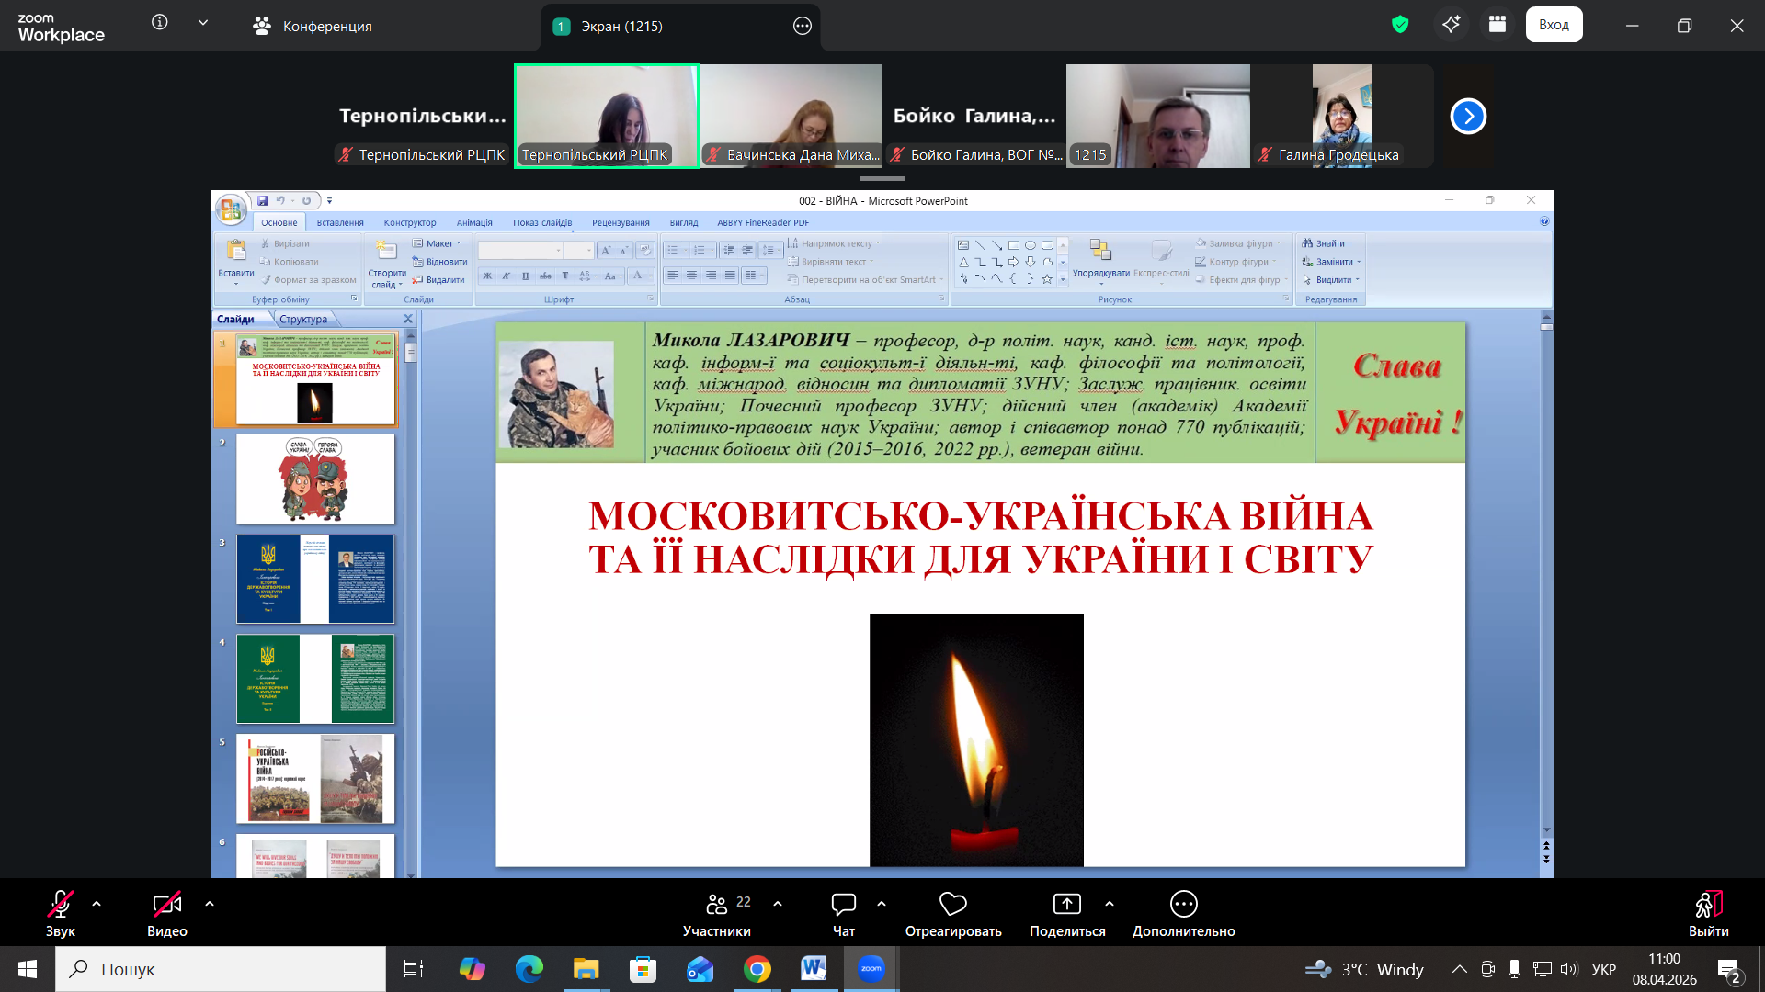Click the Отреагировать reactions heart icon

tap(952, 905)
